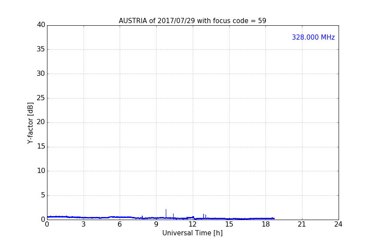Click the x-axis tick label '18'

coord(266,224)
